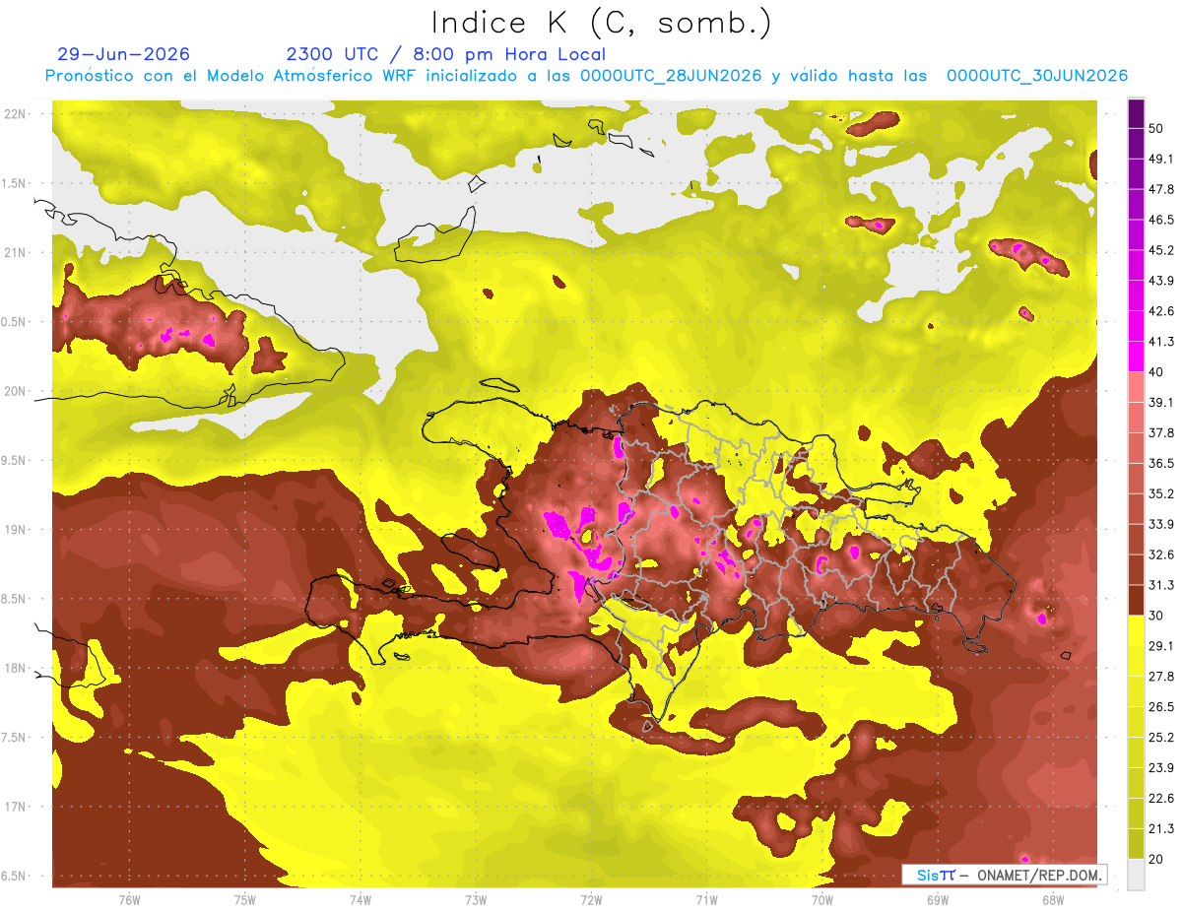Click the color bar value "29.1"

coord(1162,645)
